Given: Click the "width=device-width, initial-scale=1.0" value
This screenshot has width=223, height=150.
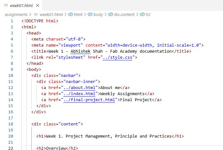Looking at the screenshot, I should tap(153, 45).
